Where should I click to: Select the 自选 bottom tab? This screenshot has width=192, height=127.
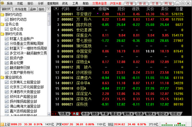click(140, 114)
